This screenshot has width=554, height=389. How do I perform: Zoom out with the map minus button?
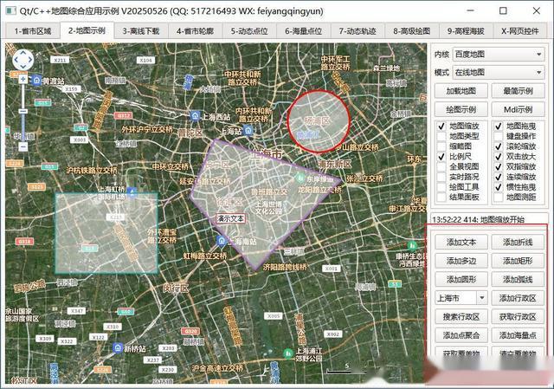pyautogui.click(x=23, y=146)
